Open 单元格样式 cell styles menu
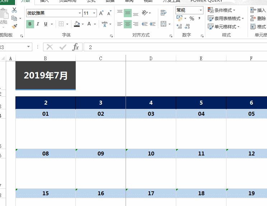Image resolution: width=267 pixels, height=206 pixels. coord(224,27)
